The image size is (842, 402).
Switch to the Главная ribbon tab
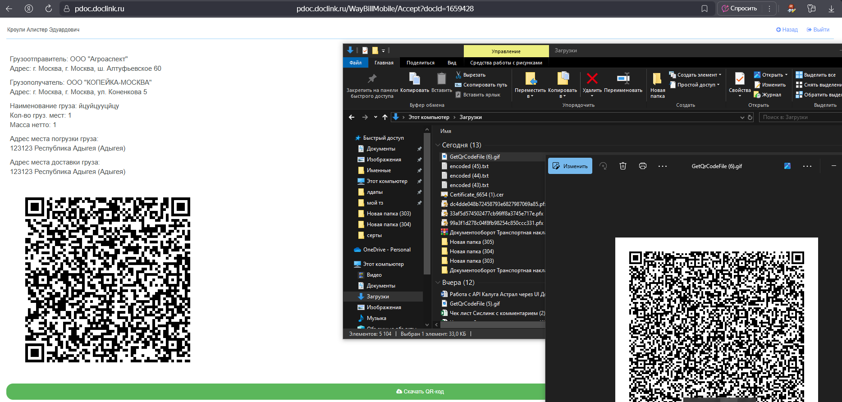(x=384, y=63)
